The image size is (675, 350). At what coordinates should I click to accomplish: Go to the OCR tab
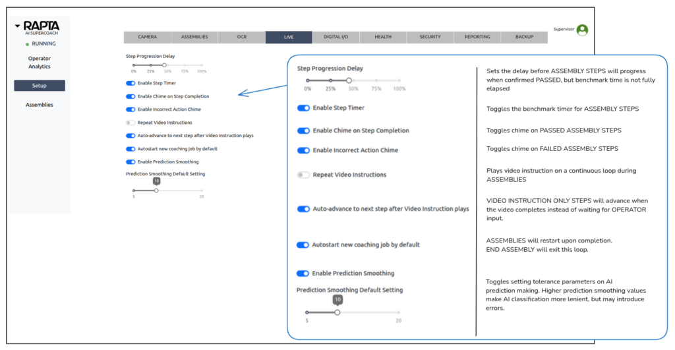tap(241, 38)
